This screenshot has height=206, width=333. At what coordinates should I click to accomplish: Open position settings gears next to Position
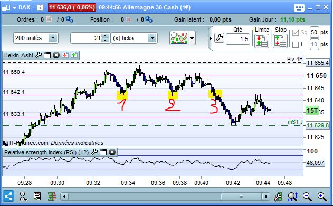coord(148,19)
